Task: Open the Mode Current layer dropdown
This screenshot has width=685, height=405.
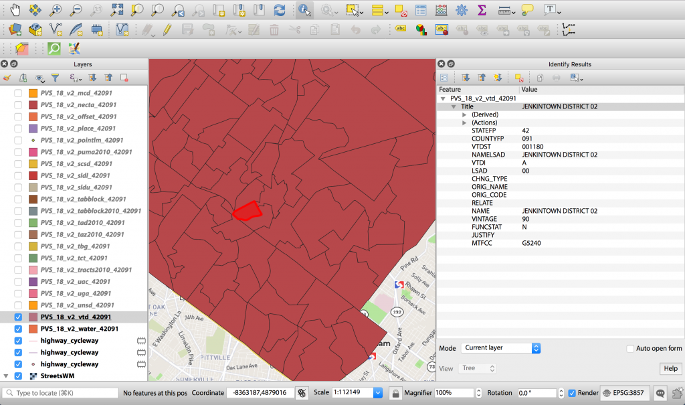Action: (x=500, y=348)
